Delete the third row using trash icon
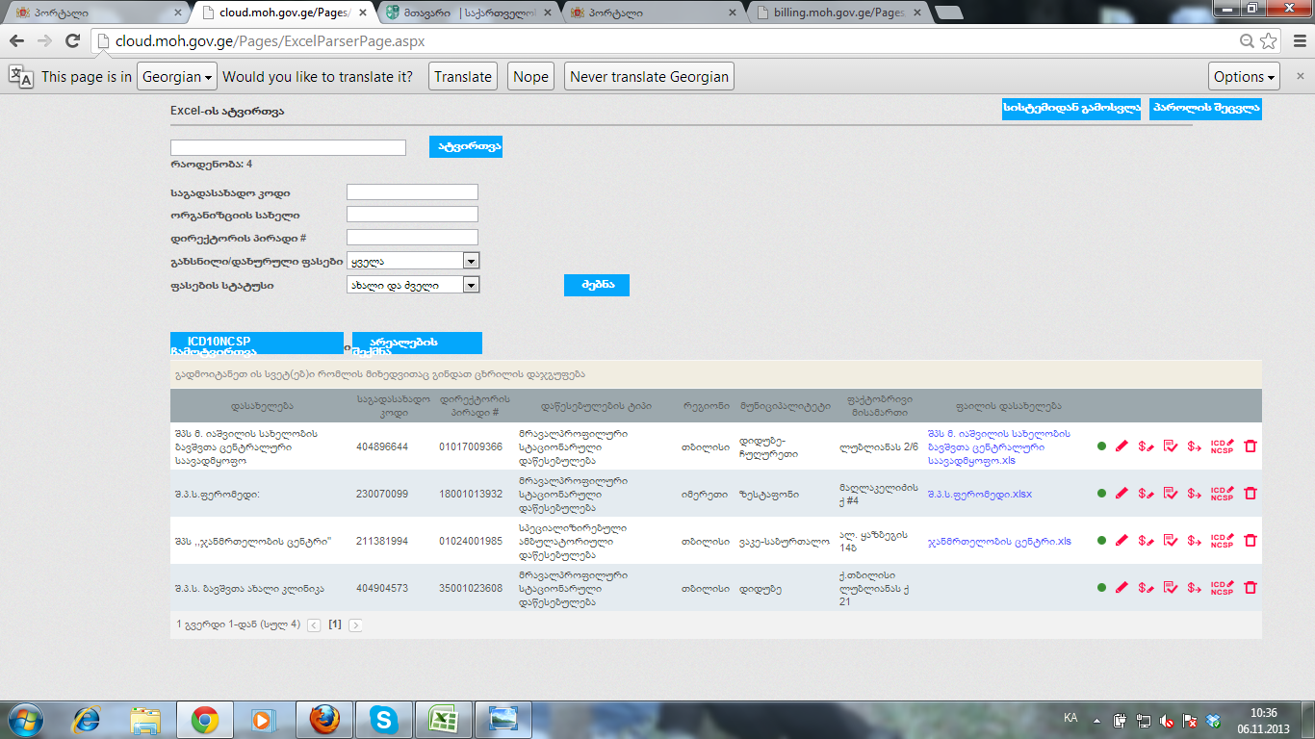This screenshot has height=739, width=1315. pyautogui.click(x=1251, y=541)
